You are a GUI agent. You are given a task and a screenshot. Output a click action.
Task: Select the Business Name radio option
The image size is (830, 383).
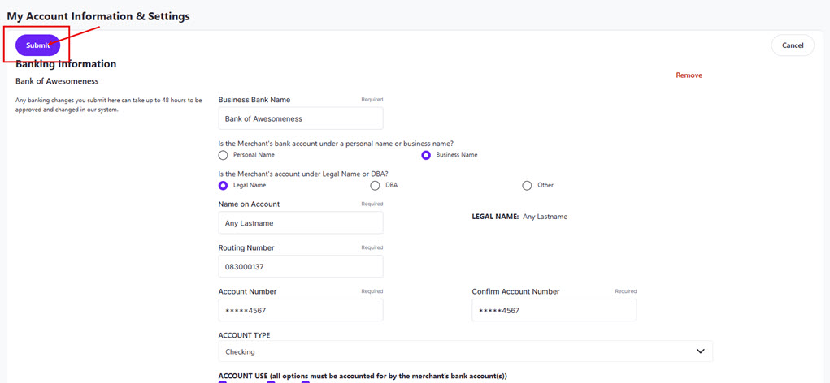pyautogui.click(x=426, y=155)
